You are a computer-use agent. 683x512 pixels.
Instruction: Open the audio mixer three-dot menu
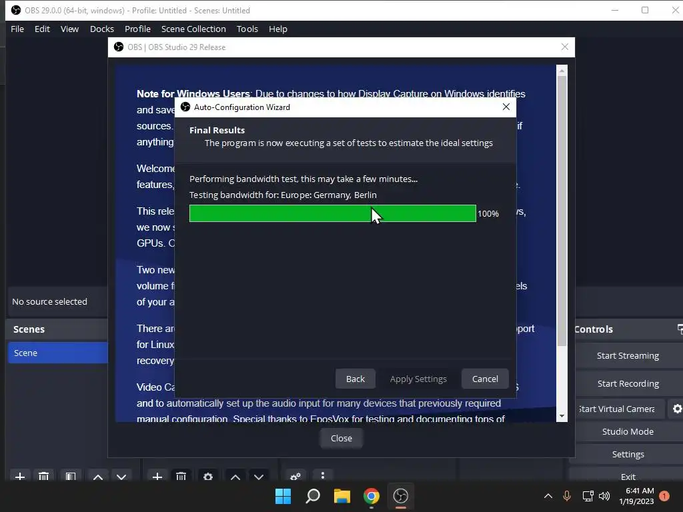[x=323, y=475]
